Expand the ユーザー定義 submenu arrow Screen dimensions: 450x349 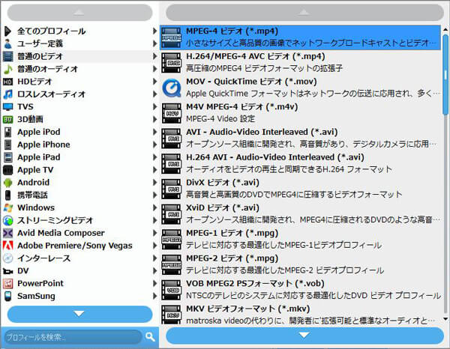click(x=154, y=43)
